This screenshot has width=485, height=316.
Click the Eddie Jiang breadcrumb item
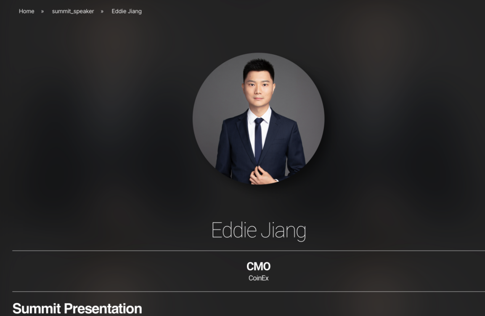tap(127, 11)
